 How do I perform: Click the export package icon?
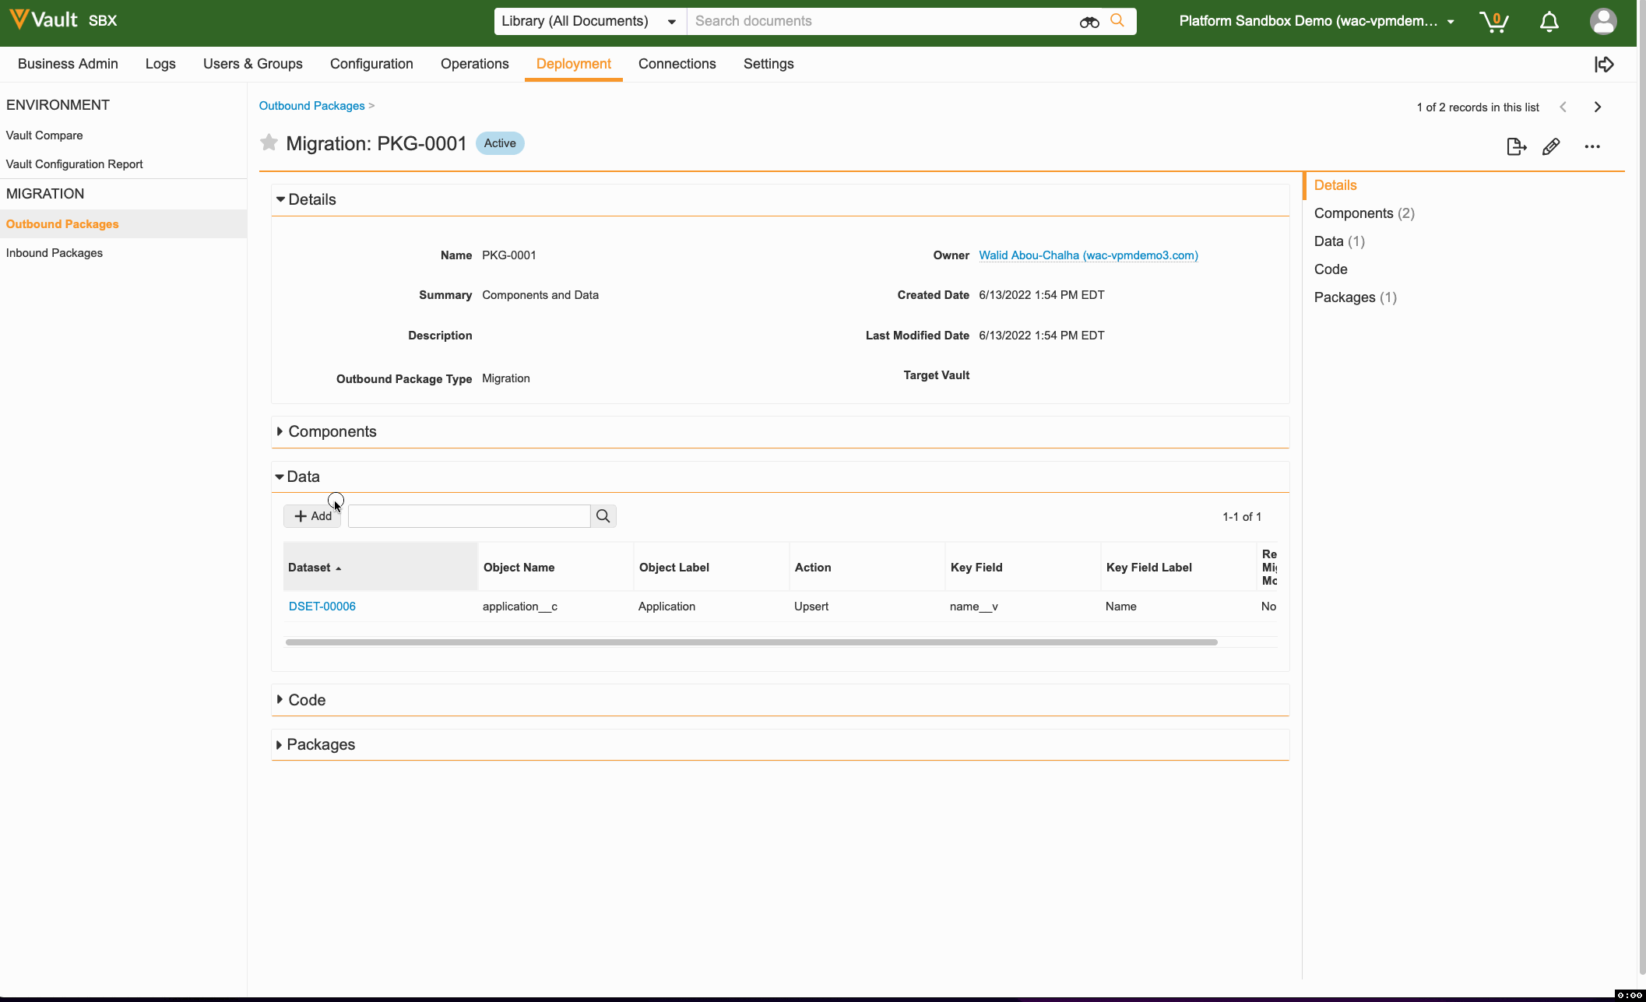click(1515, 146)
